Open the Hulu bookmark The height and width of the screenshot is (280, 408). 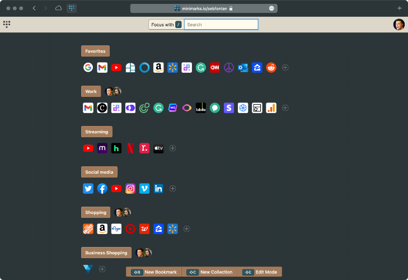coord(116,148)
